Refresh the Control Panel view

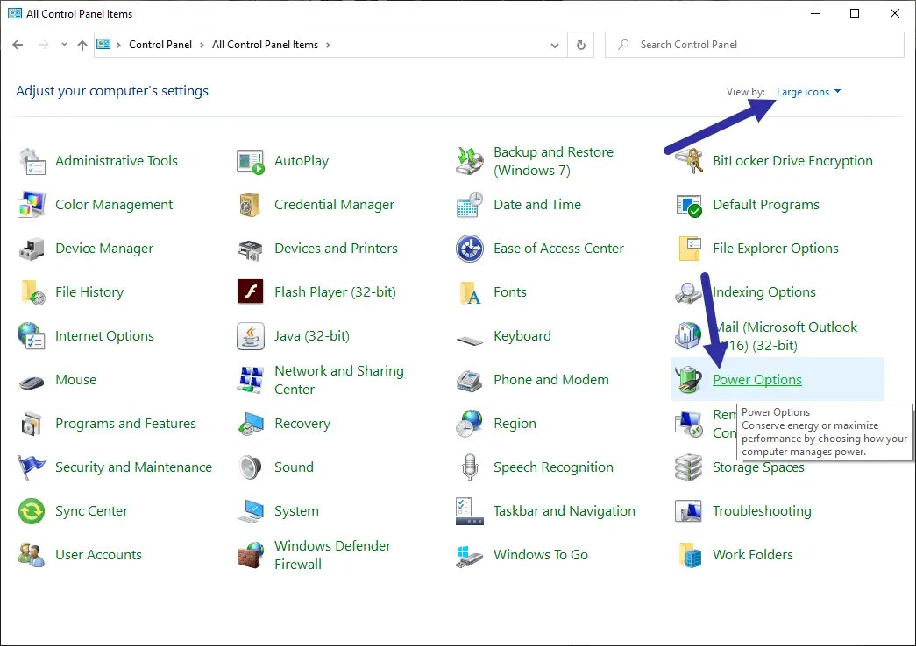point(580,45)
